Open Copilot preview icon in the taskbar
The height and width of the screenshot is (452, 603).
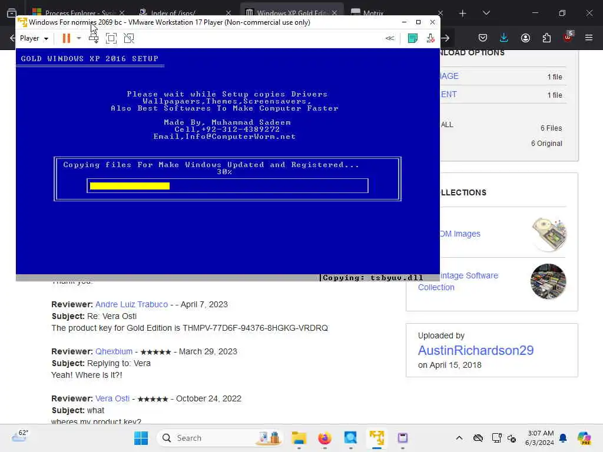tap(584, 438)
